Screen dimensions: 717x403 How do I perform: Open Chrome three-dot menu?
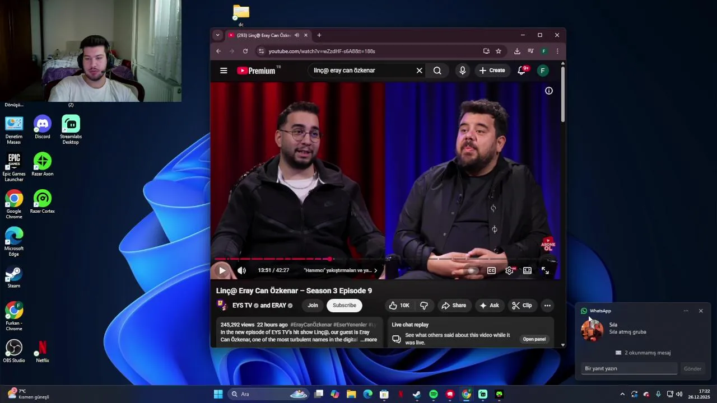point(557,51)
